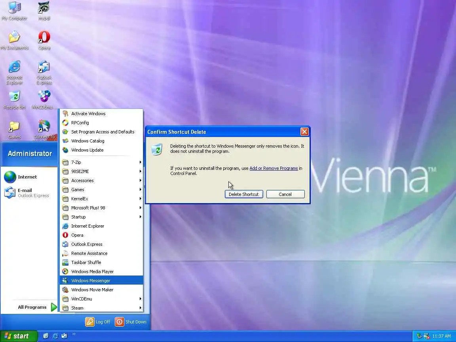This screenshot has height=342, width=456.
Task: Click the Remote Assistance icon in programs list
Action: coord(65,253)
